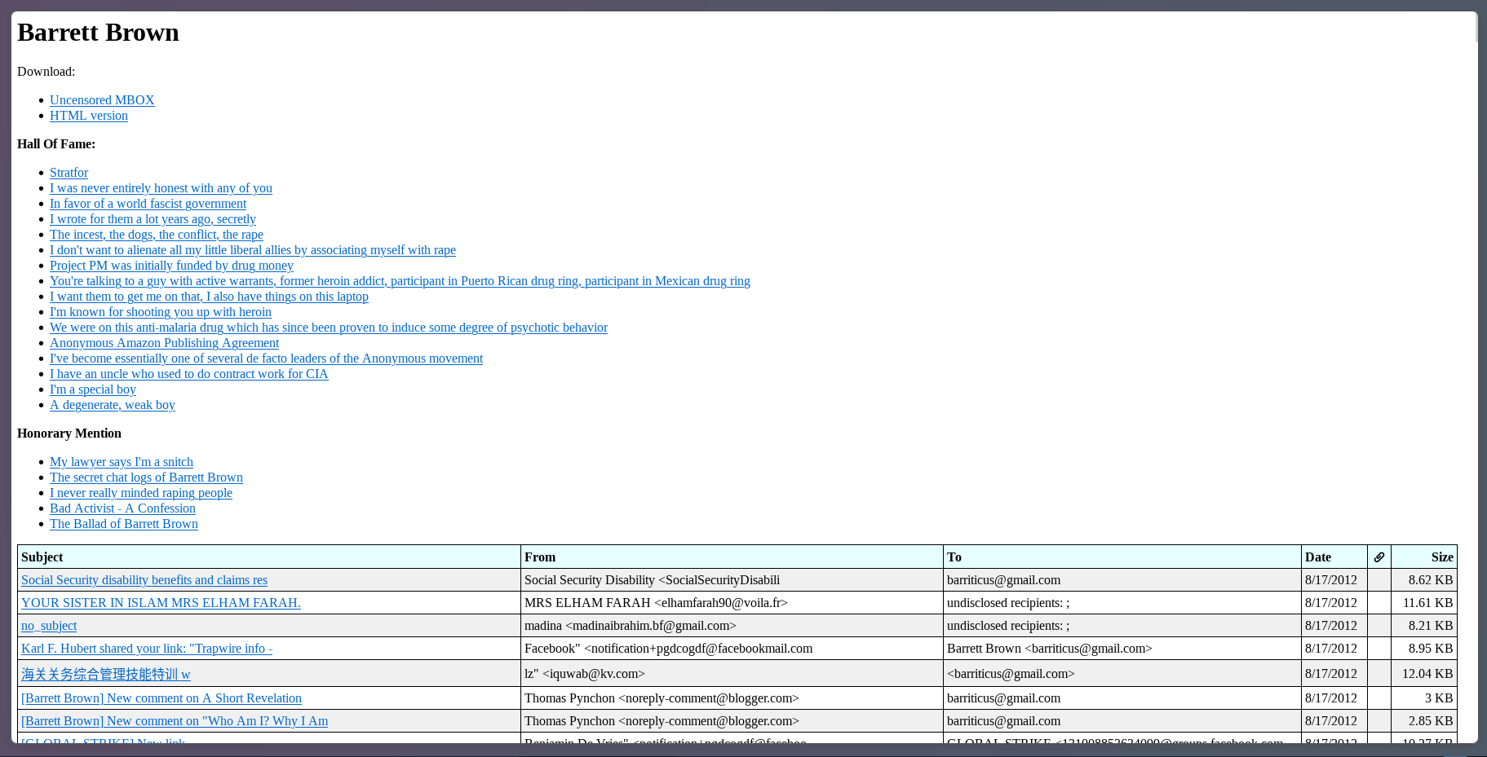Open the Chinese-titled email subject
Viewport: 1487px width, 757px height.
click(106, 674)
